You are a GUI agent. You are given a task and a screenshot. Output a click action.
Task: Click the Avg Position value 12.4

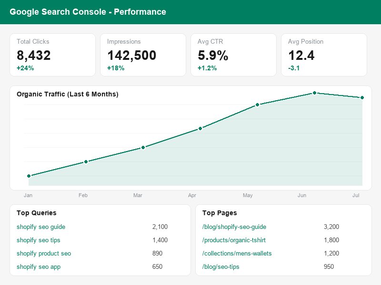pos(301,56)
